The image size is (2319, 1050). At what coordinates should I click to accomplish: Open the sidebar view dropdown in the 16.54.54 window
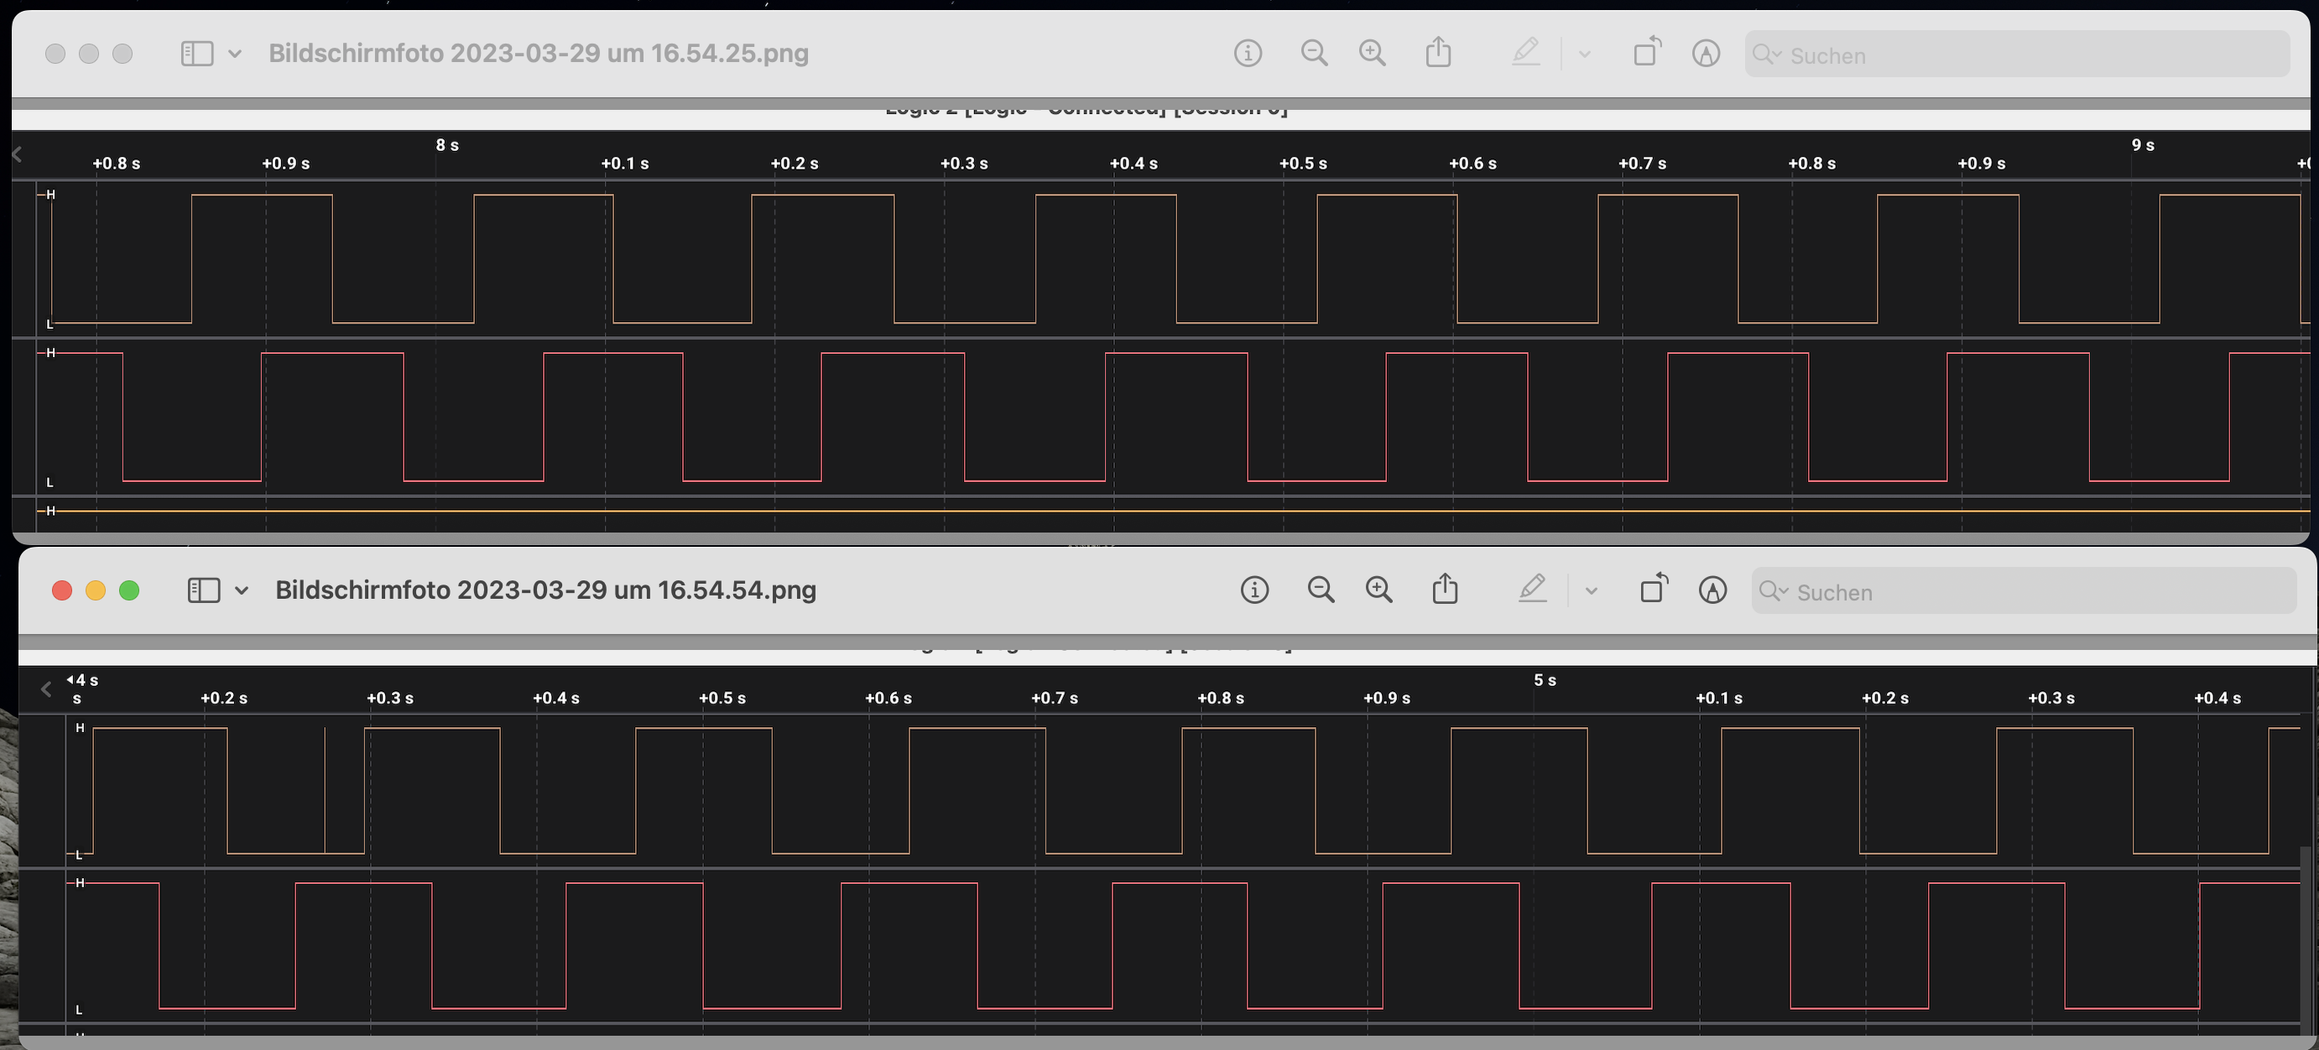pos(242,590)
